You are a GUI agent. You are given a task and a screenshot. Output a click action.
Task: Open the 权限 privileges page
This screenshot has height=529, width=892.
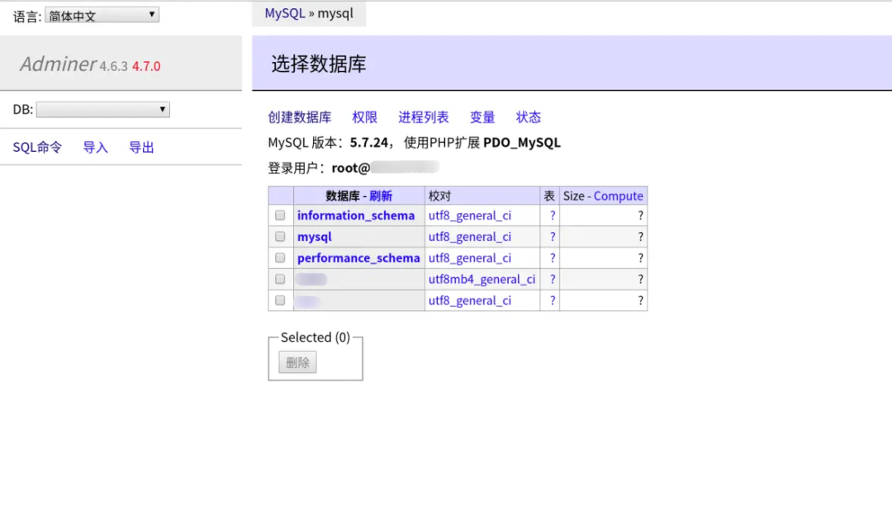pos(364,117)
